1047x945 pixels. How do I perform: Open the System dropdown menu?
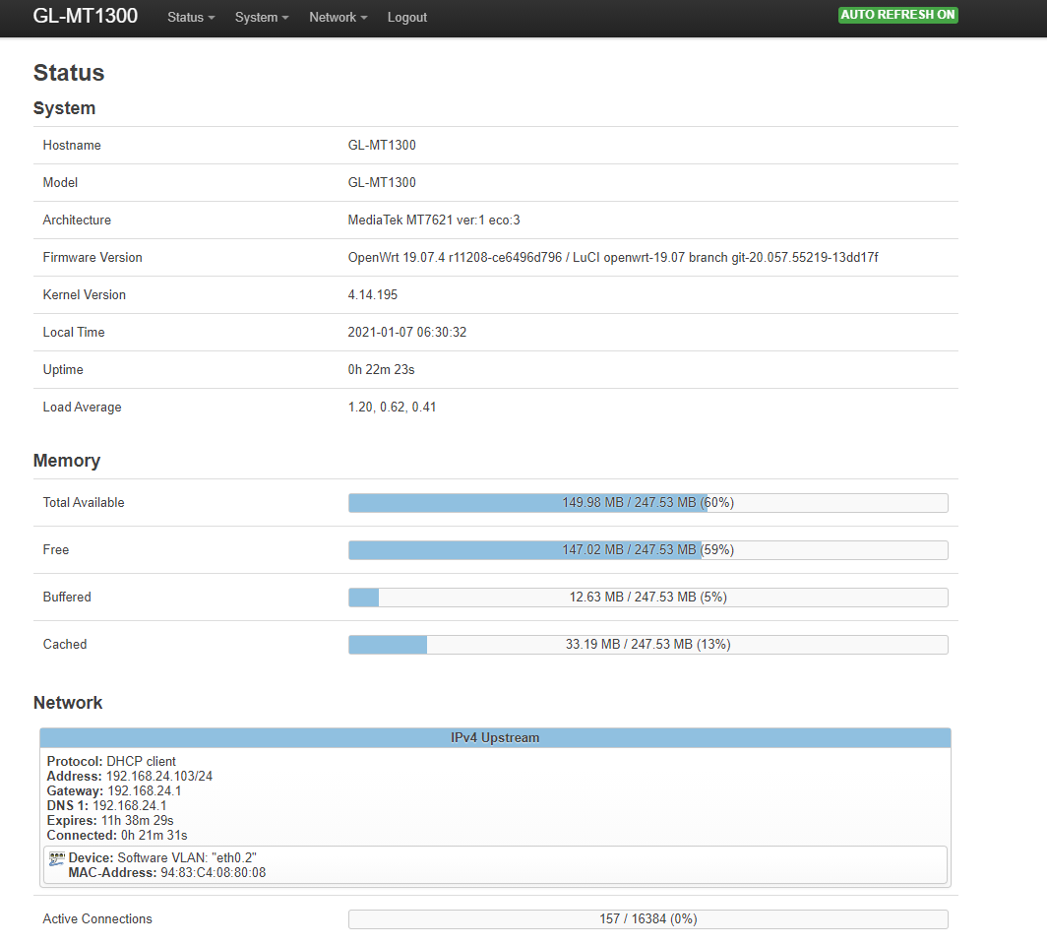click(262, 18)
